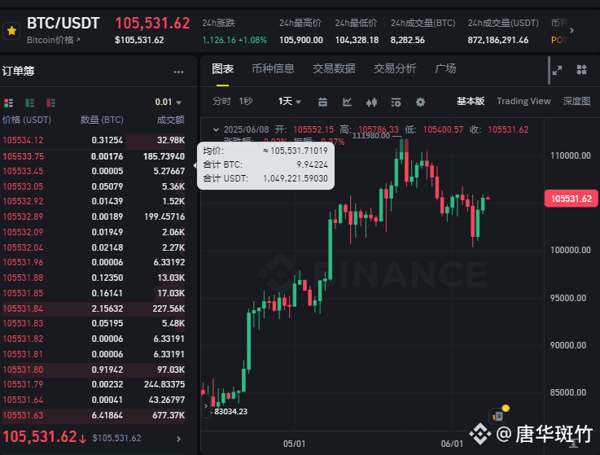Toggle the BTC/USDT favorite star
Screen dimensions: 600x455
11,31
